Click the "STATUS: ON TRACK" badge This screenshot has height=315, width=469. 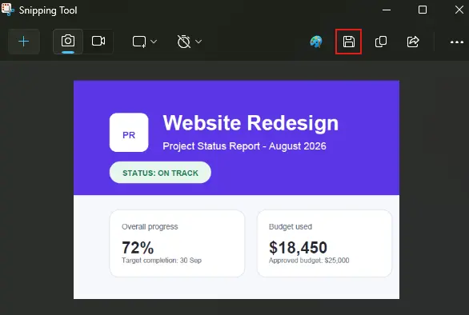tap(160, 173)
